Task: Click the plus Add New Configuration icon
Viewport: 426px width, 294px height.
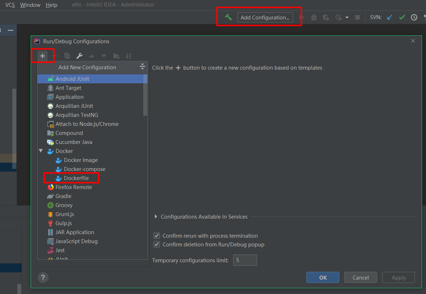Action: pyautogui.click(x=42, y=56)
